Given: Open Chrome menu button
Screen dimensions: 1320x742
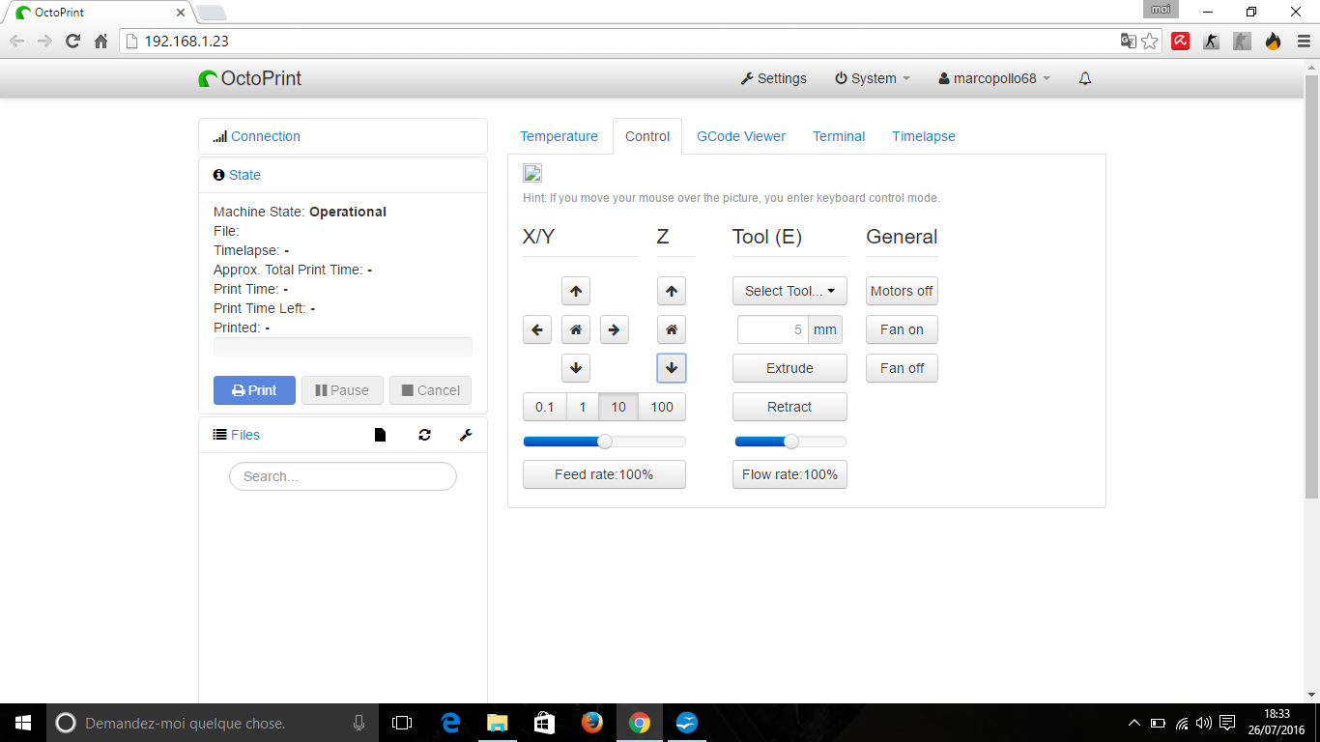Looking at the screenshot, I should click(1302, 42).
